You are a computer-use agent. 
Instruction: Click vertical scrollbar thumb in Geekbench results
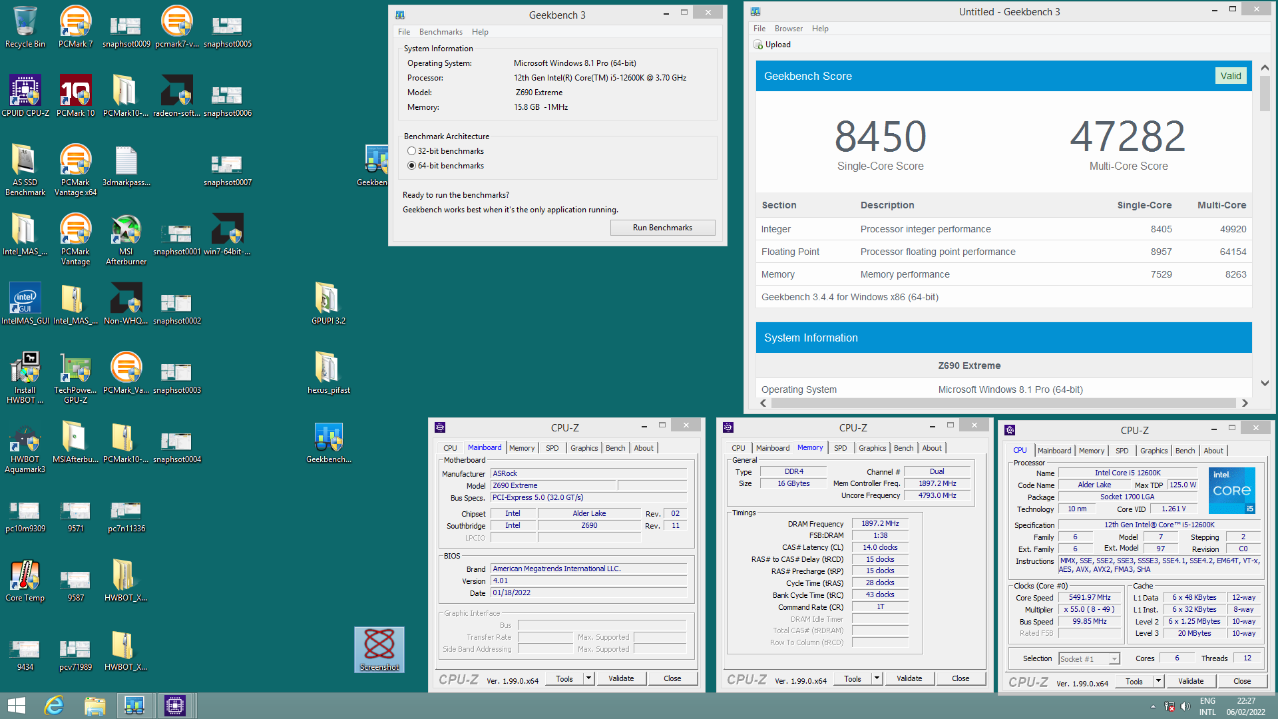1265,94
